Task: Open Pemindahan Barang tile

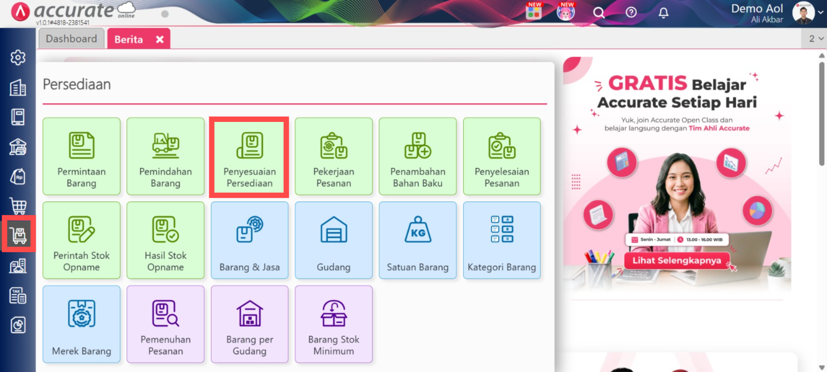Action: (165, 156)
